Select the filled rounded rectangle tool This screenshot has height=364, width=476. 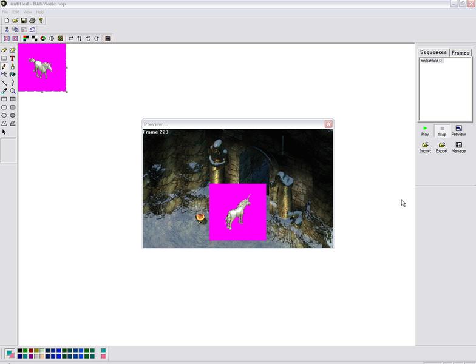pyautogui.click(x=12, y=107)
